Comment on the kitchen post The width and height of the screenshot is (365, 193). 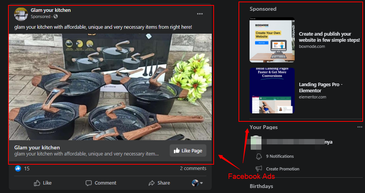pyautogui.click(x=101, y=183)
